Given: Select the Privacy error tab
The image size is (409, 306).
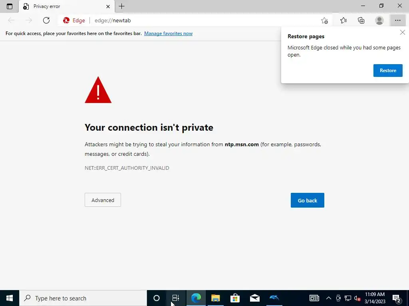Looking at the screenshot, I should (x=67, y=6).
